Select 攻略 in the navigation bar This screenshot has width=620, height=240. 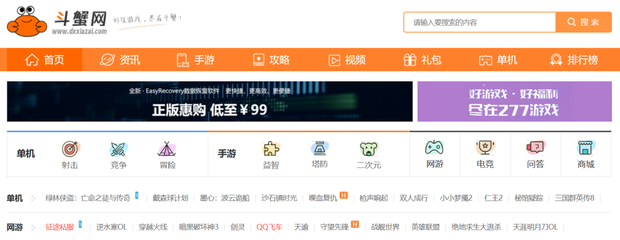[280, 60]
